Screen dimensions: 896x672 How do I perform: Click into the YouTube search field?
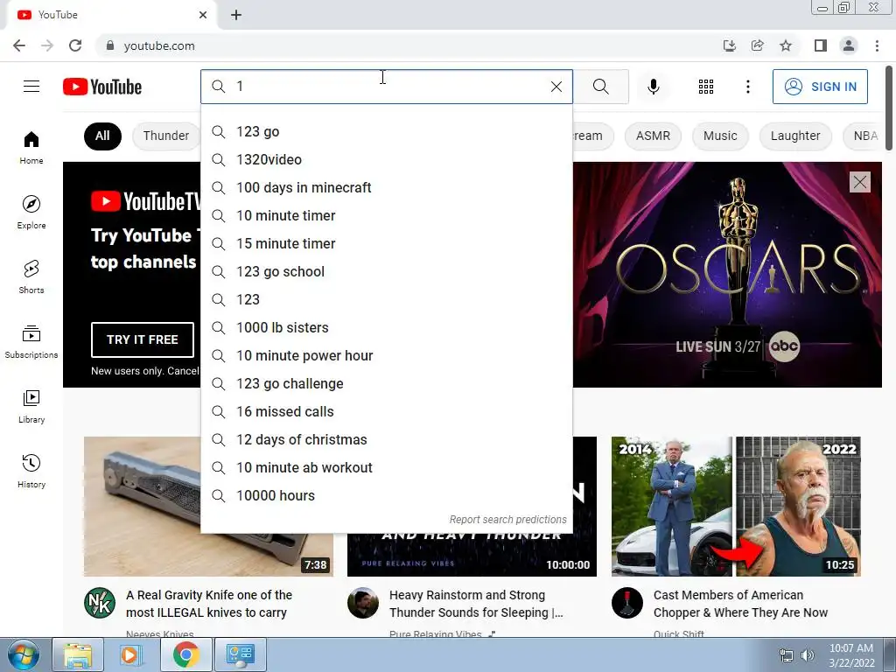tap(388, 87)
